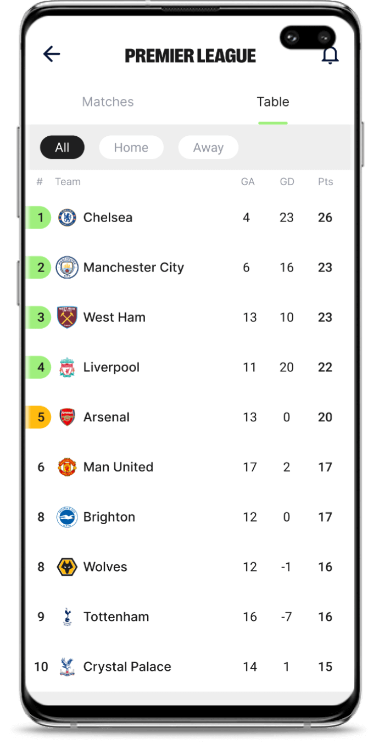The image size is (379, 744).
Task: Select the Wolves crest icon
Action: (x=67, y=567)
